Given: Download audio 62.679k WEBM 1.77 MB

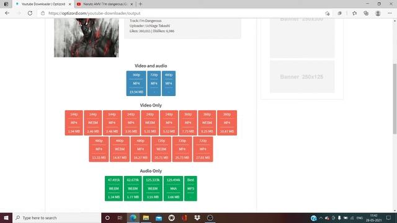Looking at the screenshot, I should [133, 188].
